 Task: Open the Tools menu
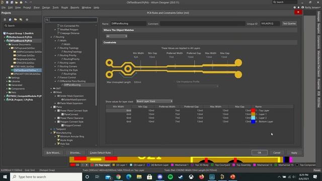click(x=56, y=8)
